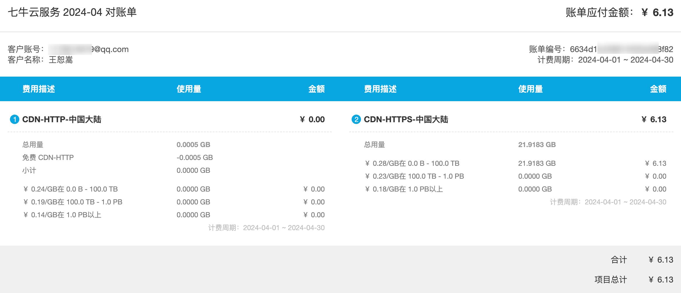The image size is (681, 293).
Task: Select the 'CDN-HTTPS-中国大陆' section title
Action: [x=406, y=119]
